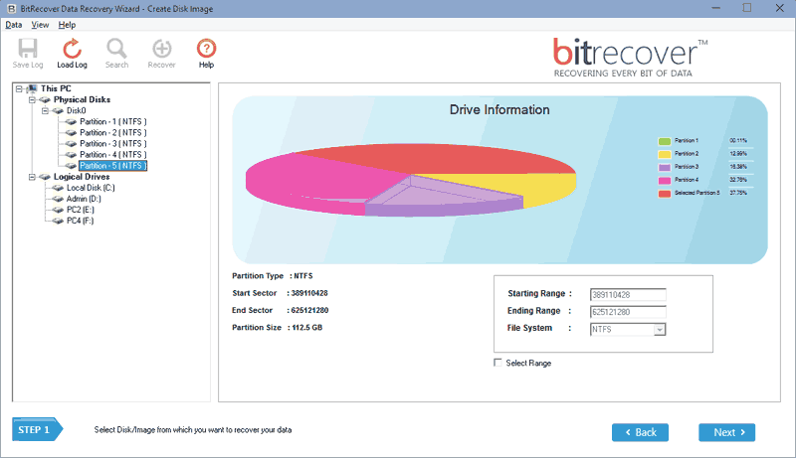Click the Disk0 drive icon
The height and width of the screenshot is (458, 796).
pos(58,111)
